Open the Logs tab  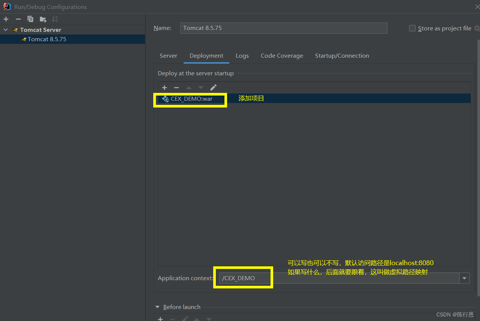tap(242, 55)
